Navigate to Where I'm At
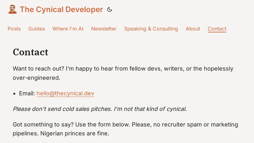Screen dimensions: 254x143 [68, 29]
